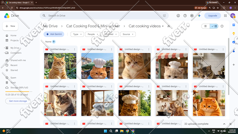Expand the My Drive tree arrow
This screenshot has width=238, height=134.
pos(4,48)
